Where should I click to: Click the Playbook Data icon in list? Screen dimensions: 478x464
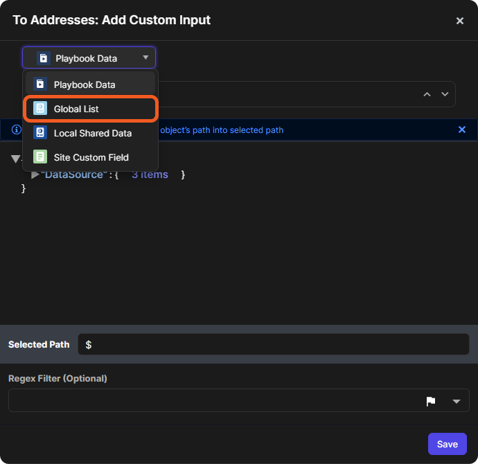(40, 84)
